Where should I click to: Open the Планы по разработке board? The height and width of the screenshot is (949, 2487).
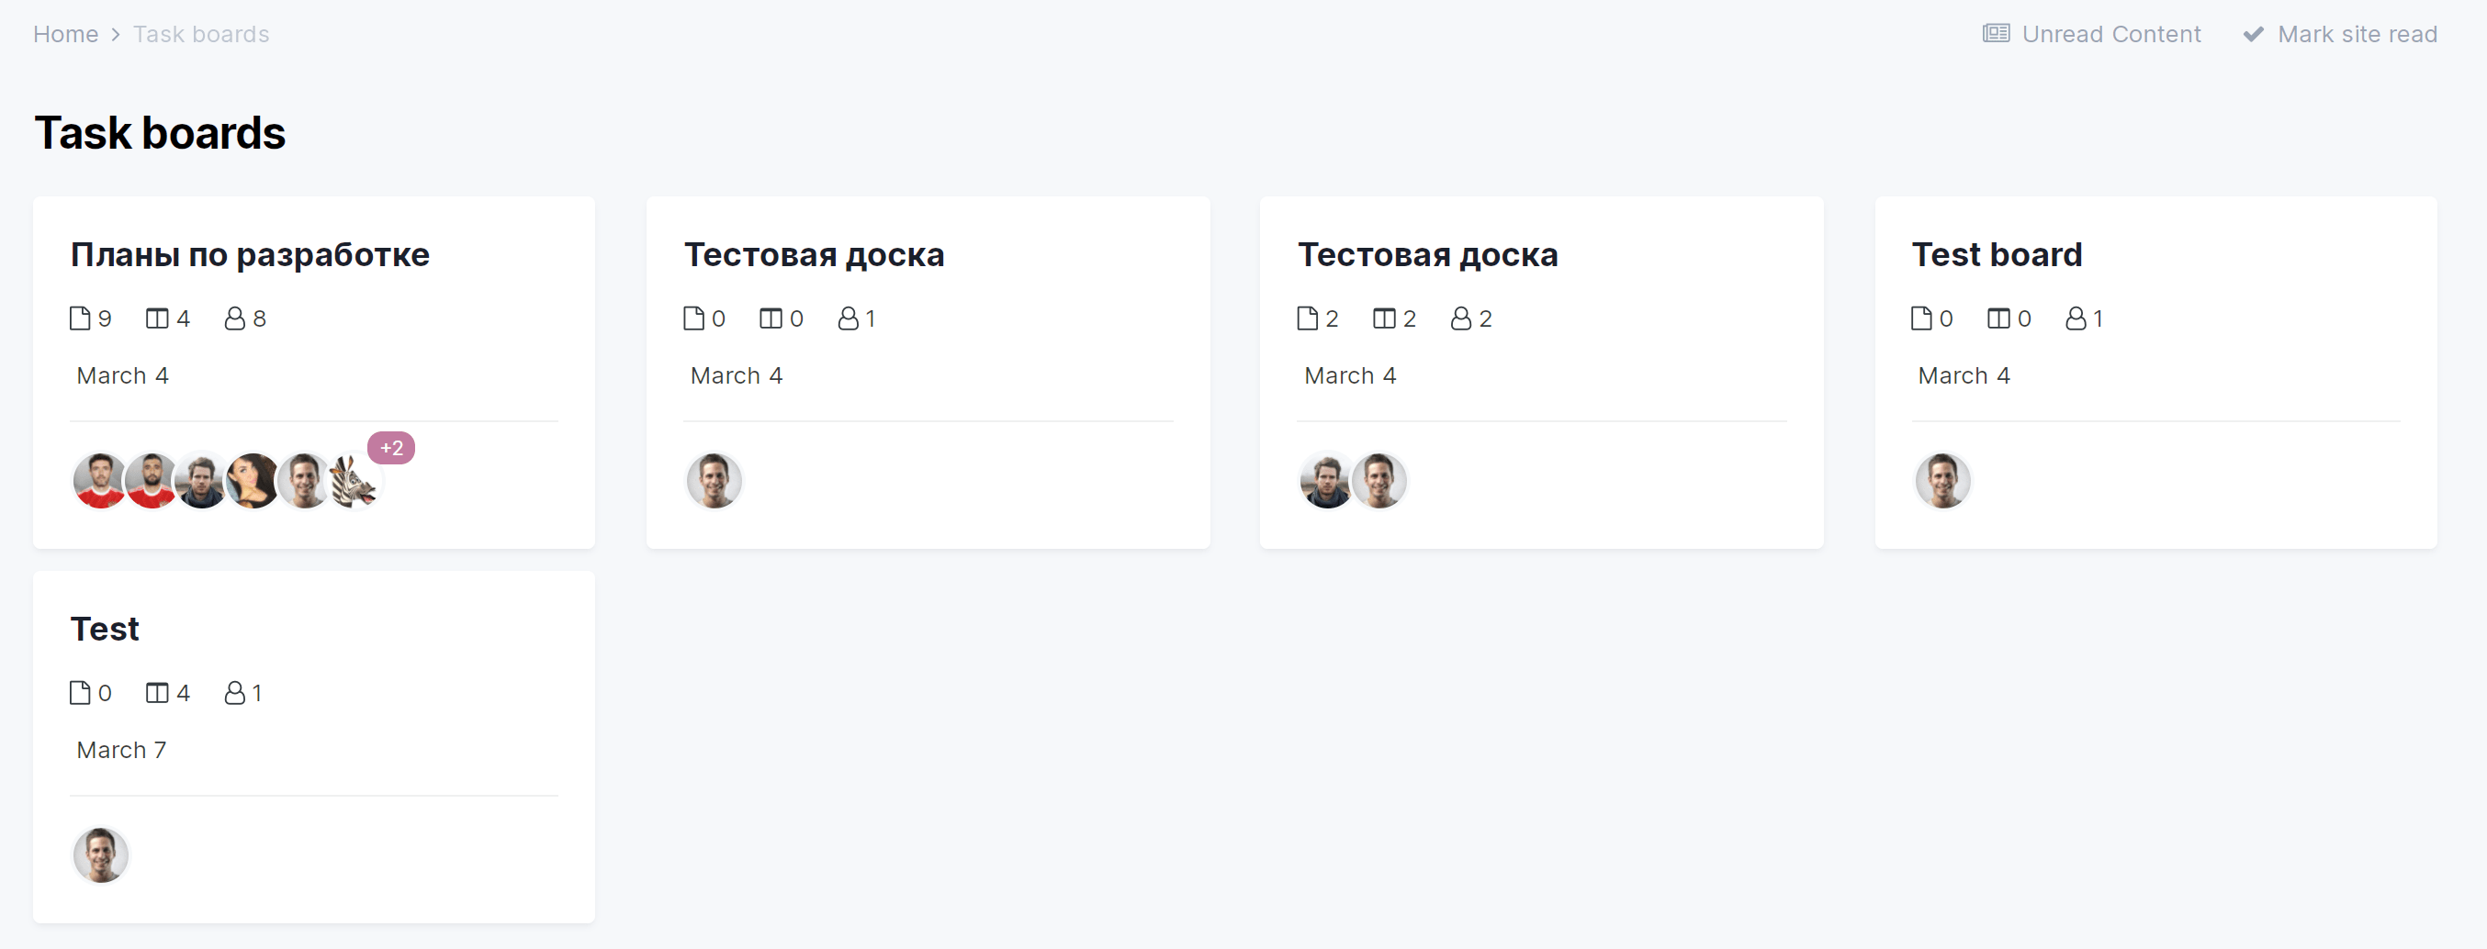click(250, 254)
